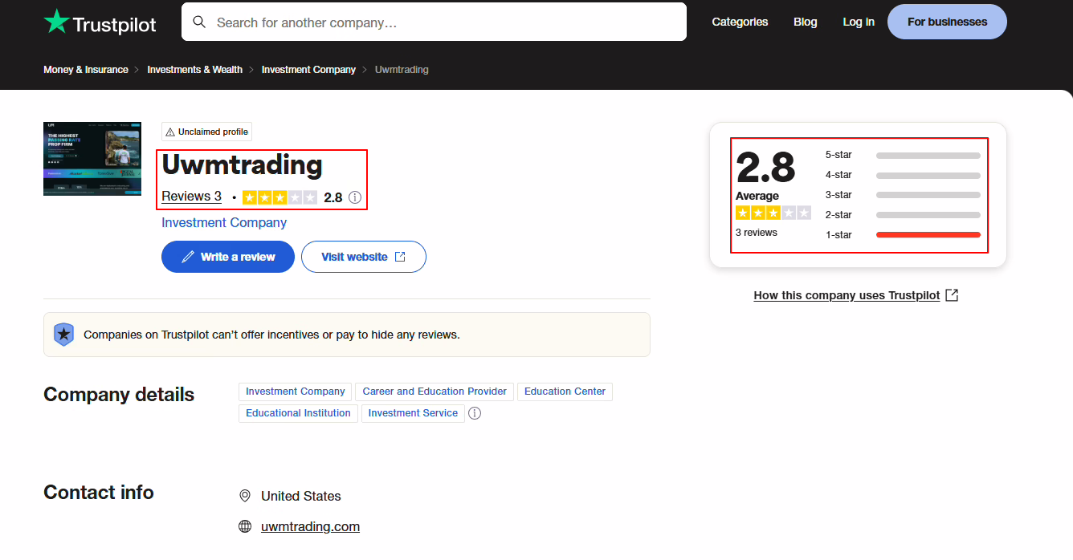Click the Uwmtrading breadcrumb text
Viewport: 1073px width, 560px height.
[402, 70]
